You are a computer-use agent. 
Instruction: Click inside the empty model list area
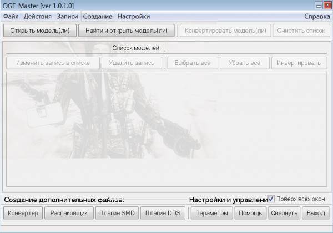[x=167, y=129]
